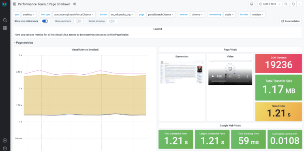
Task: Open the Video panel title
Action: click(230, 57)
